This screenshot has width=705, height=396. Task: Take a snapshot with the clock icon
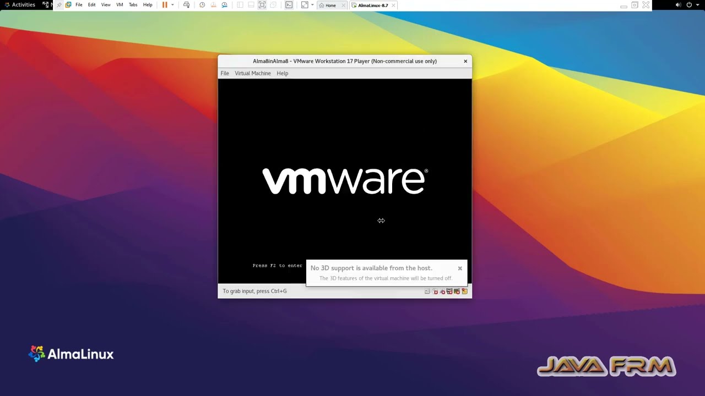click(202, 5)
